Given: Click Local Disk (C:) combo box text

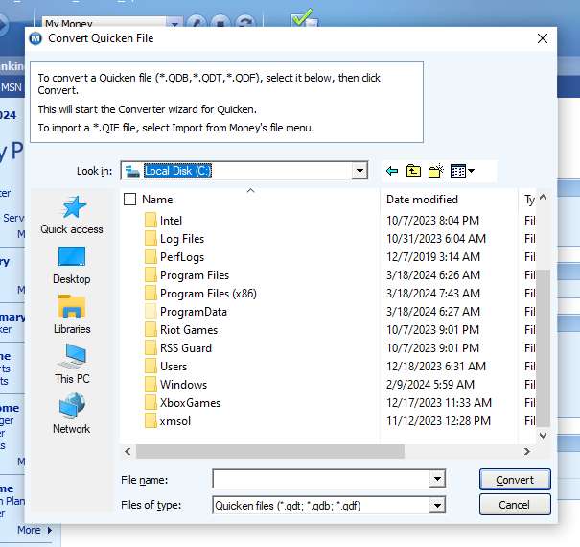Looking at the screenshot, I should pos(177,171).
